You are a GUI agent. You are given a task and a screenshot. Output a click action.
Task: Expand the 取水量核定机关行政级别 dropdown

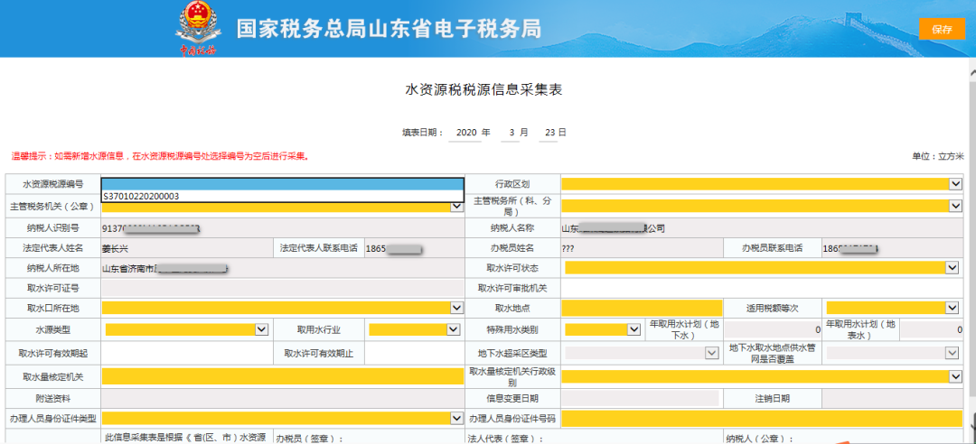pyautogui.click(x=955, y=375)
